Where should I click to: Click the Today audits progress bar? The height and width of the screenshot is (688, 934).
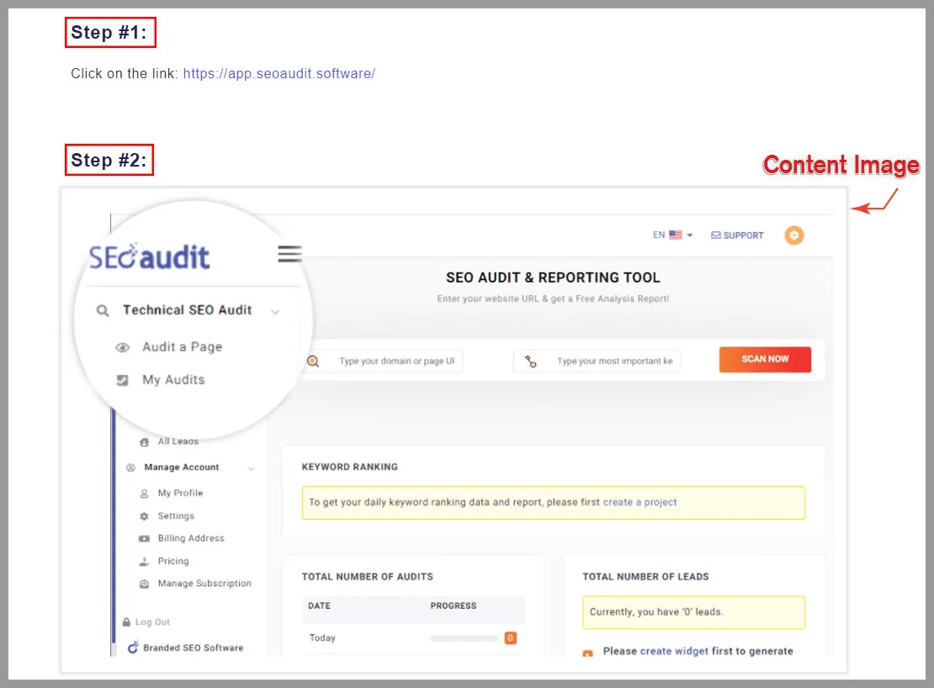click(464, 638)
